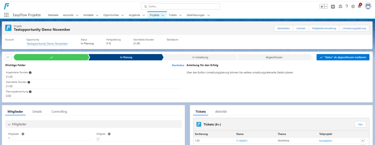This screenshot has width=375, height=145.
Task: Click the global actions plus icon
Action: (x=333, y=7)
